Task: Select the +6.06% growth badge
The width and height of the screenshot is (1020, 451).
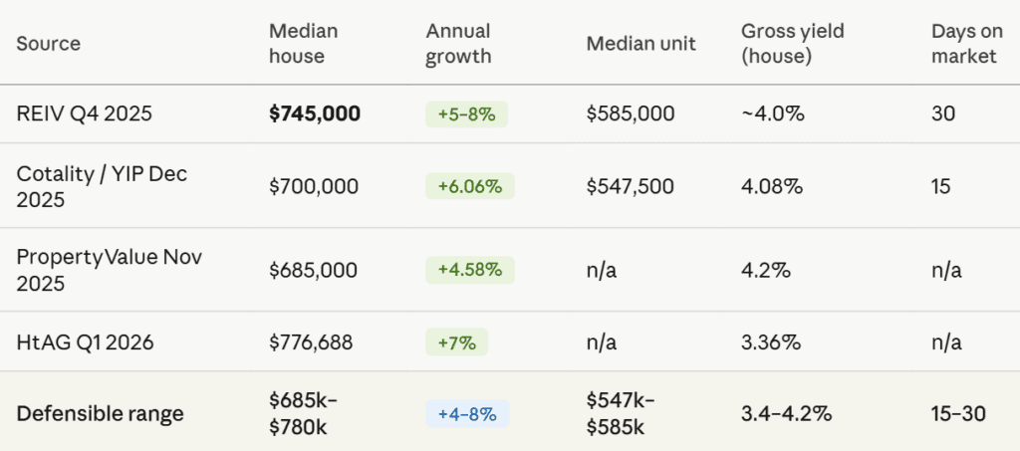Action: pyautogui.click(x=470, y=186)
